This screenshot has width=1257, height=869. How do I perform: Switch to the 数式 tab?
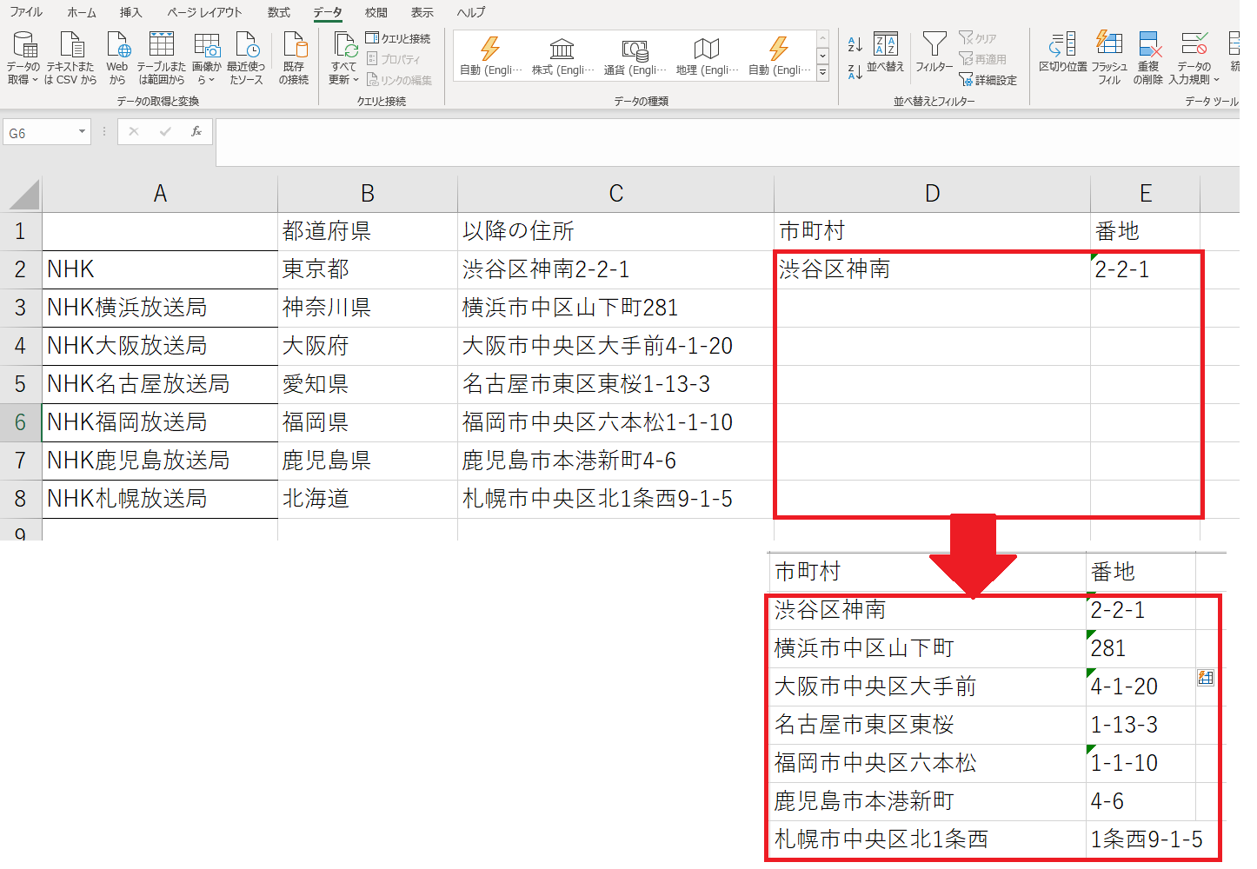[x=279, y=12]
